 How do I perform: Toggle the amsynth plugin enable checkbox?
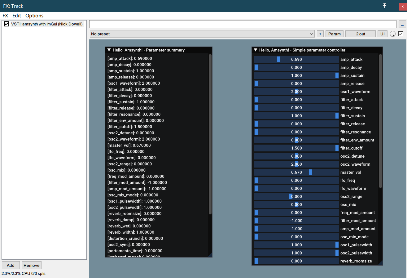[x=6, y=24]
